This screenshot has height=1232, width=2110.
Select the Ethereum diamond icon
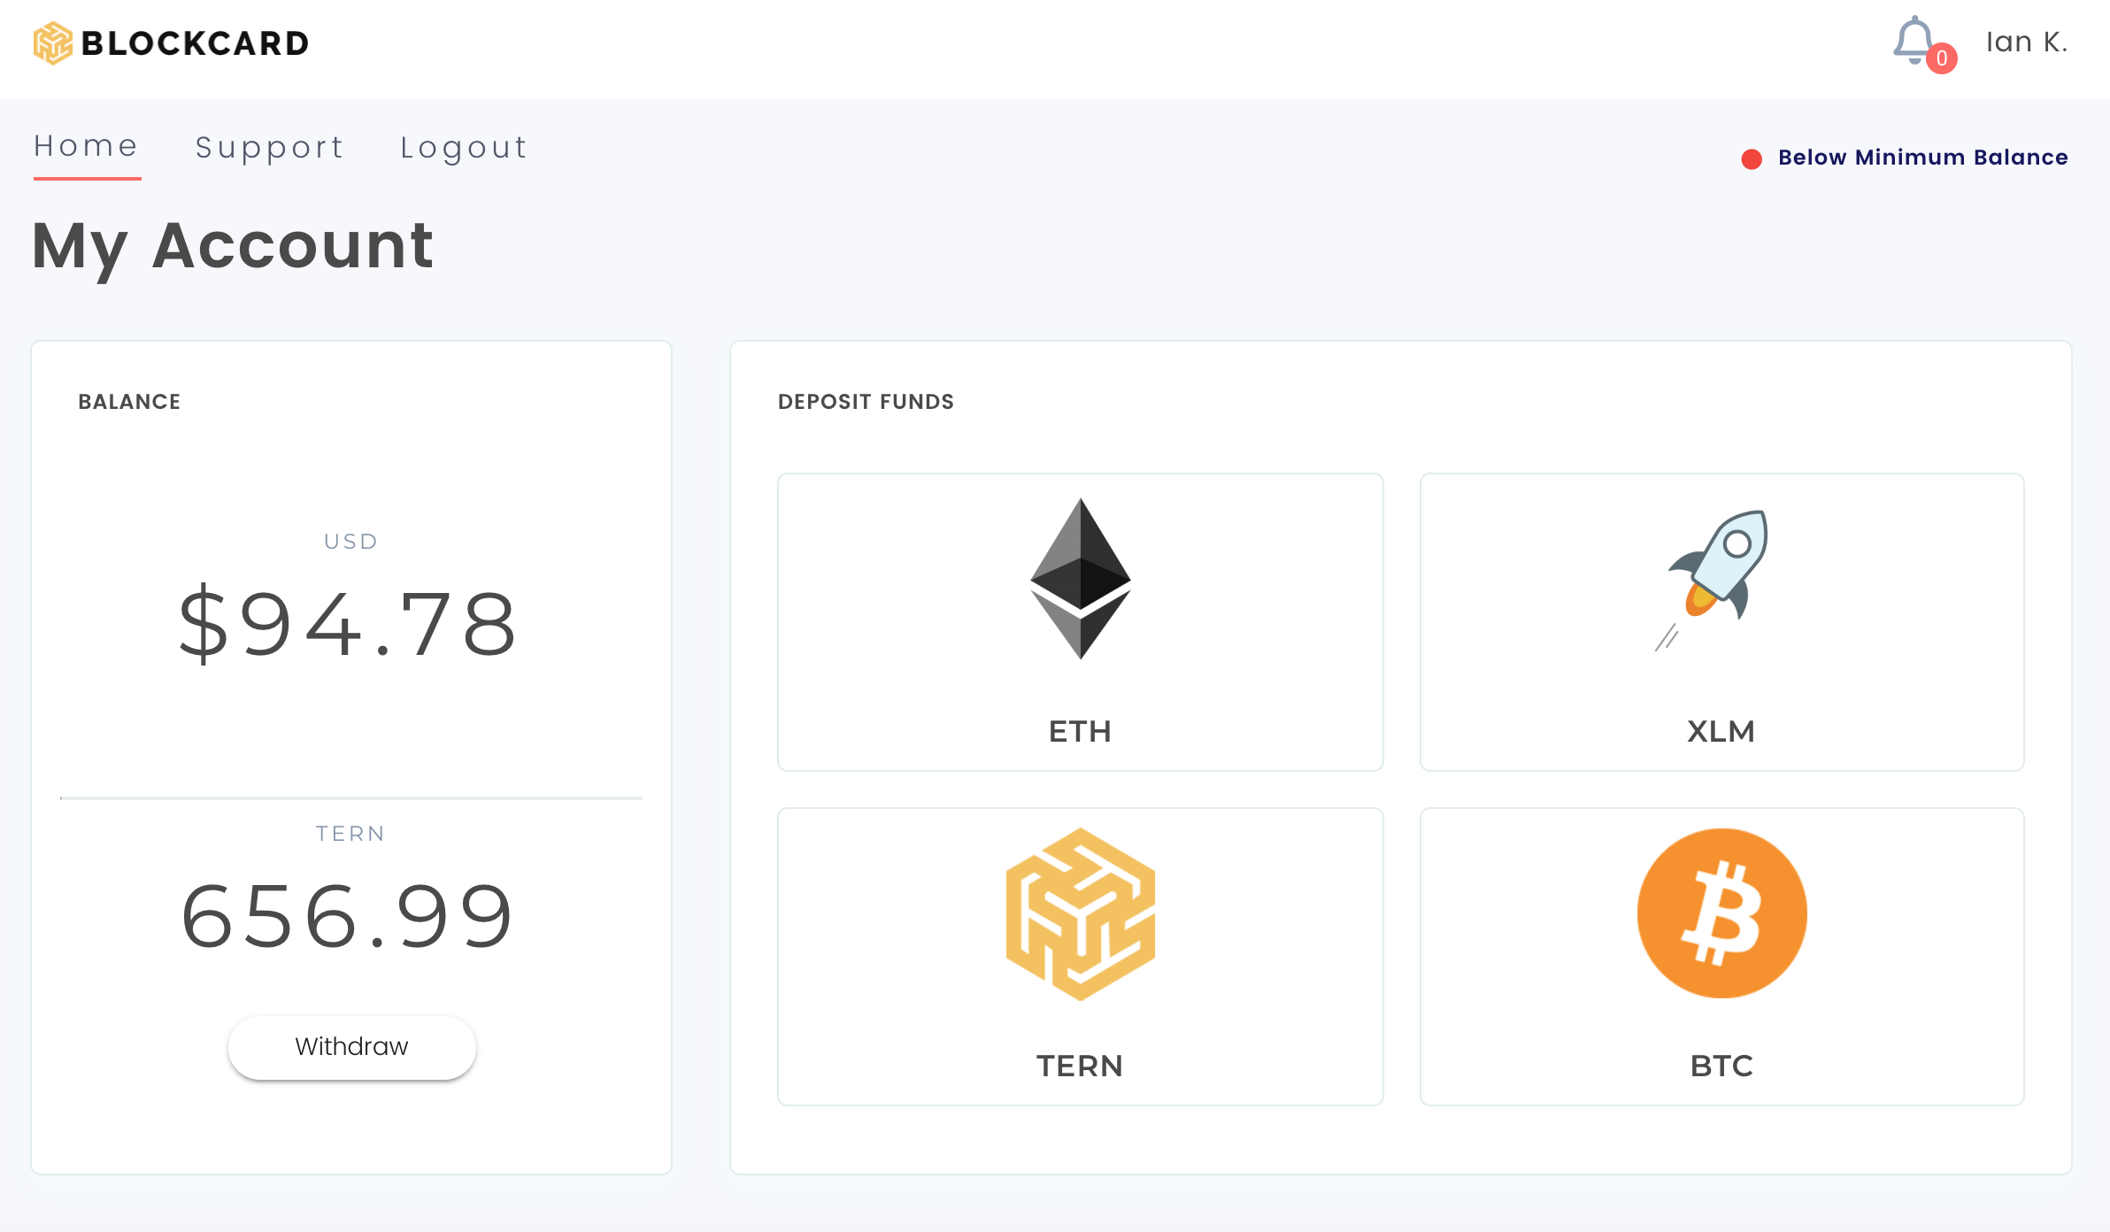coord(1080,579)
